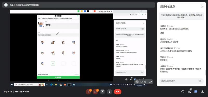208x97 pixels.
Task: Turn on camera in Meet bottom control bar
Action: 95,92
